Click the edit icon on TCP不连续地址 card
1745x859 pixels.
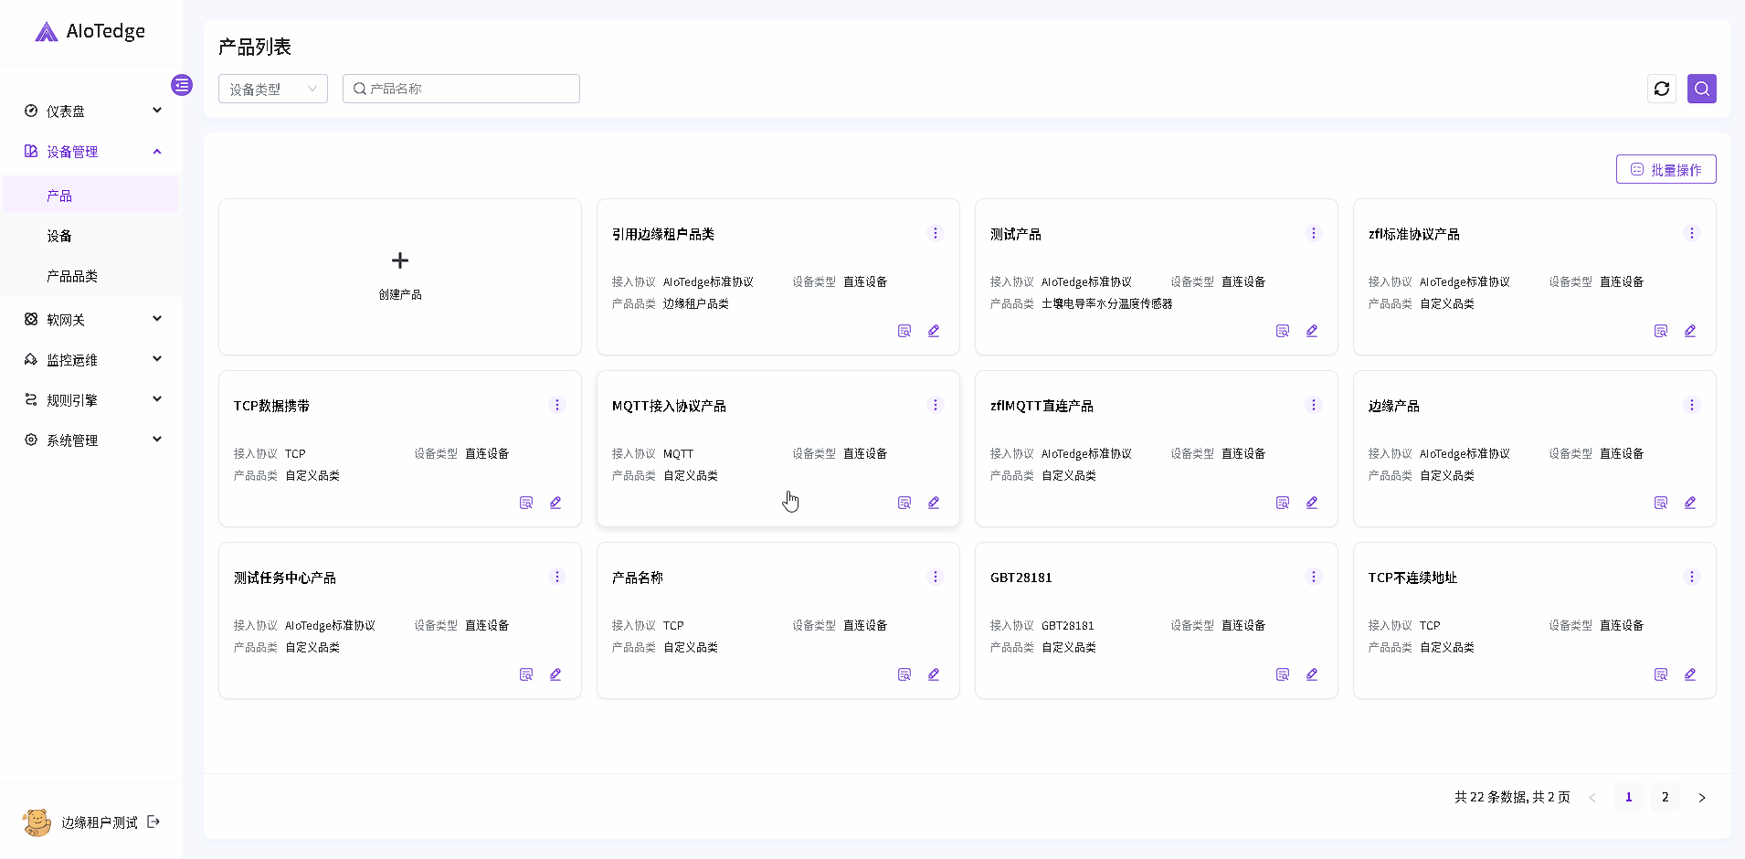tap(1689, 674)
